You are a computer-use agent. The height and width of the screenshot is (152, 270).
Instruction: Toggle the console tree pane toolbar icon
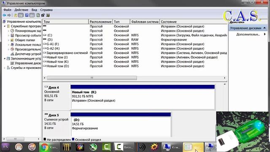coord(21,15)
